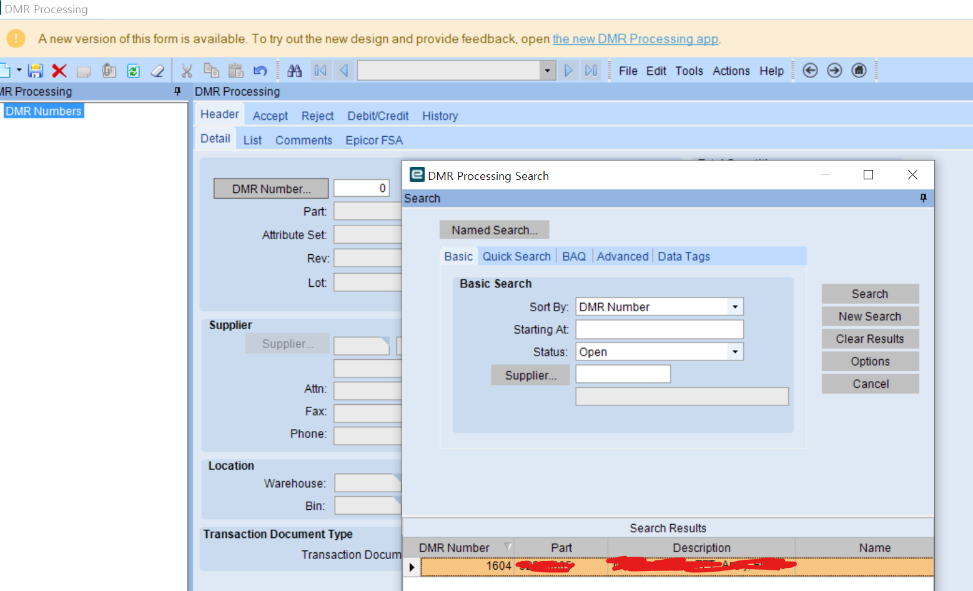Click the red X Delete icon
This screenshot has height=591, width=973.
59,71
